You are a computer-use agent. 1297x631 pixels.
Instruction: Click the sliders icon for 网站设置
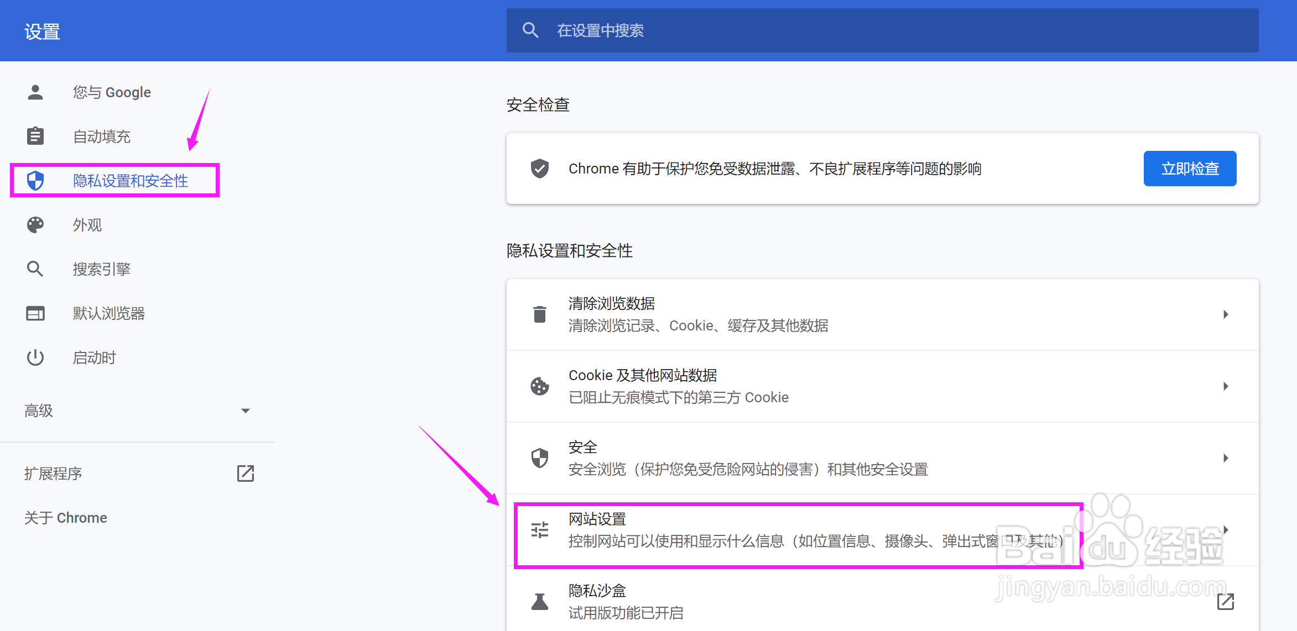(x=540, y=530)
